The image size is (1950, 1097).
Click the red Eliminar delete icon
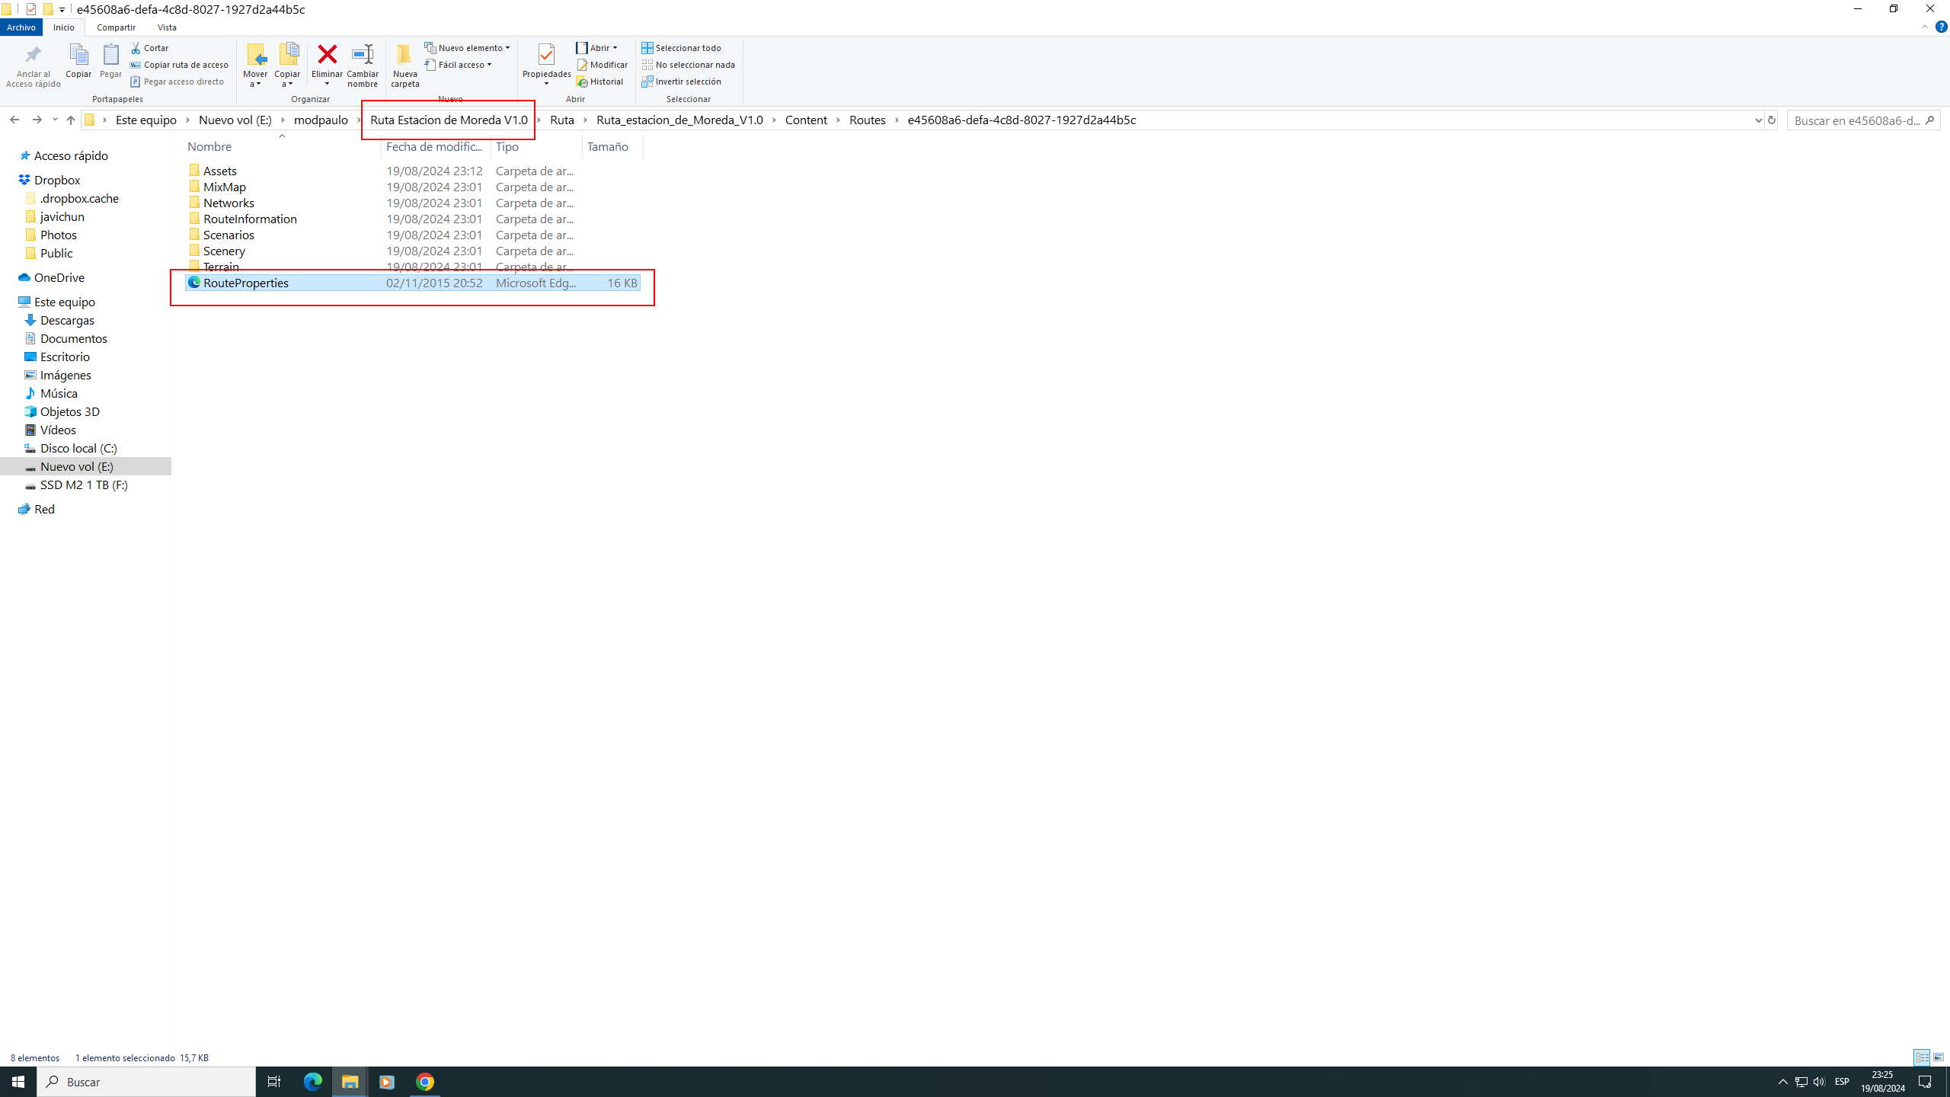coord(327,55)
